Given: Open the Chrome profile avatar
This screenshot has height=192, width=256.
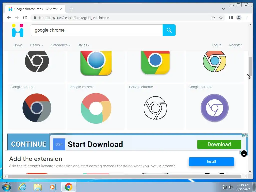Looking at the screenshot, I should (239, 18).
